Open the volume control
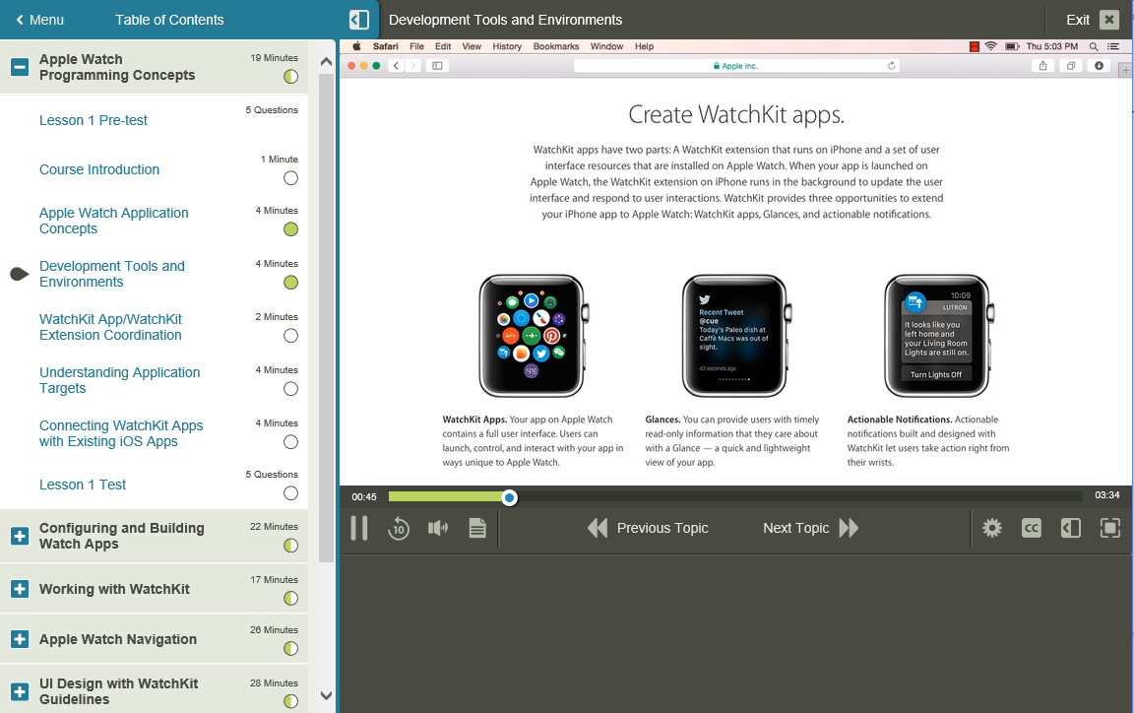 pos(437,528)
